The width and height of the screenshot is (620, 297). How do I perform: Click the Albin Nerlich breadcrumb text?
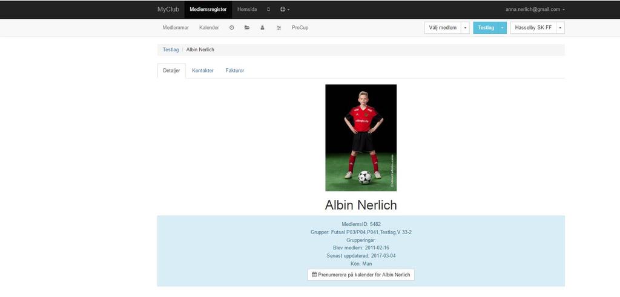pos(200,49)
